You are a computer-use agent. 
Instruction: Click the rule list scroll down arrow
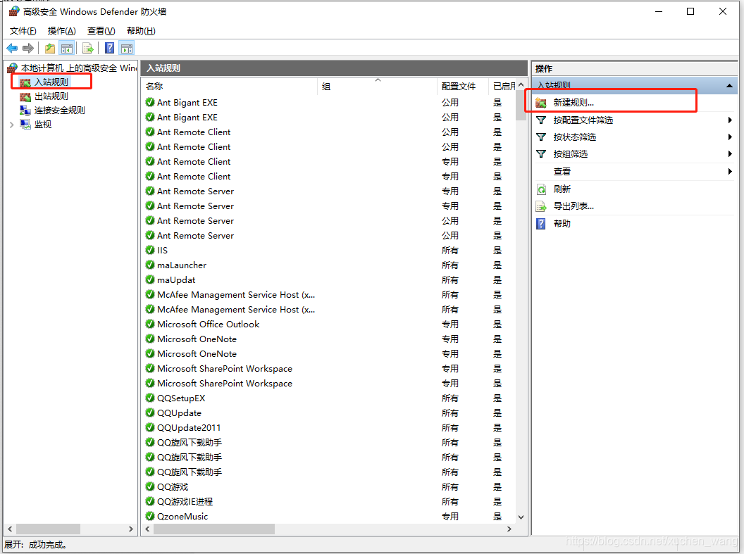tap(521, 517)
